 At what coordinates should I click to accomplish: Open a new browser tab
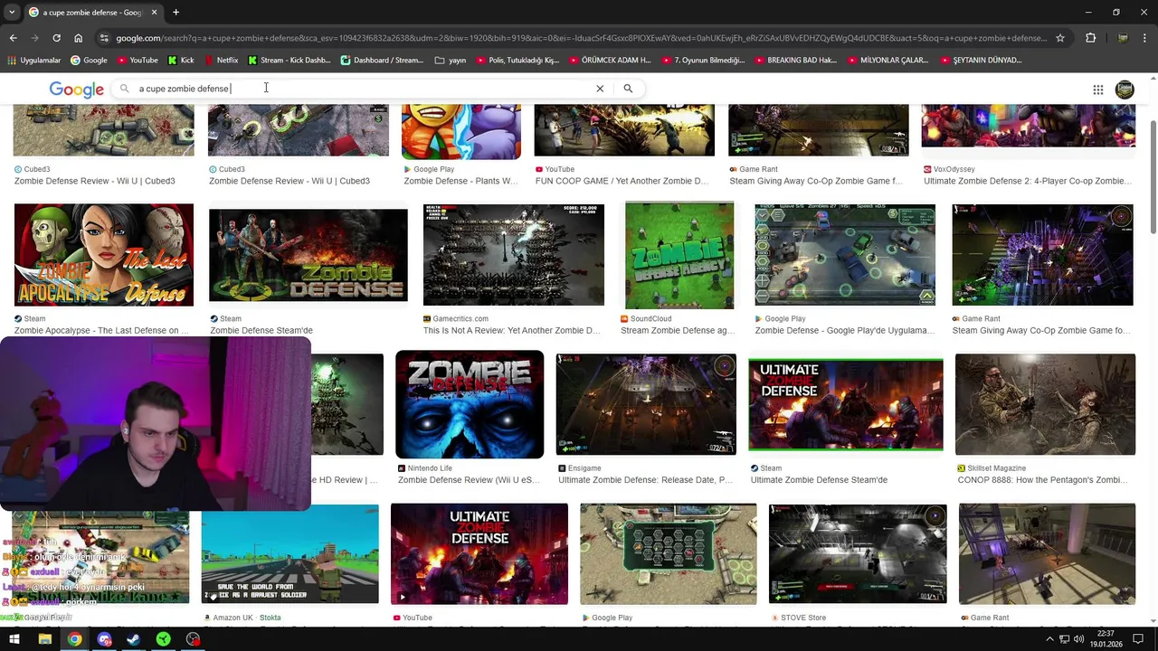point(176,13)
